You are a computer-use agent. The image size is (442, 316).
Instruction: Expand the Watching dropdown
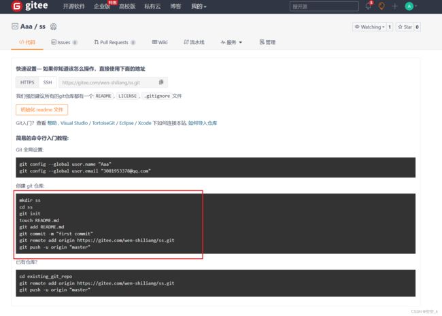(369, 27)
